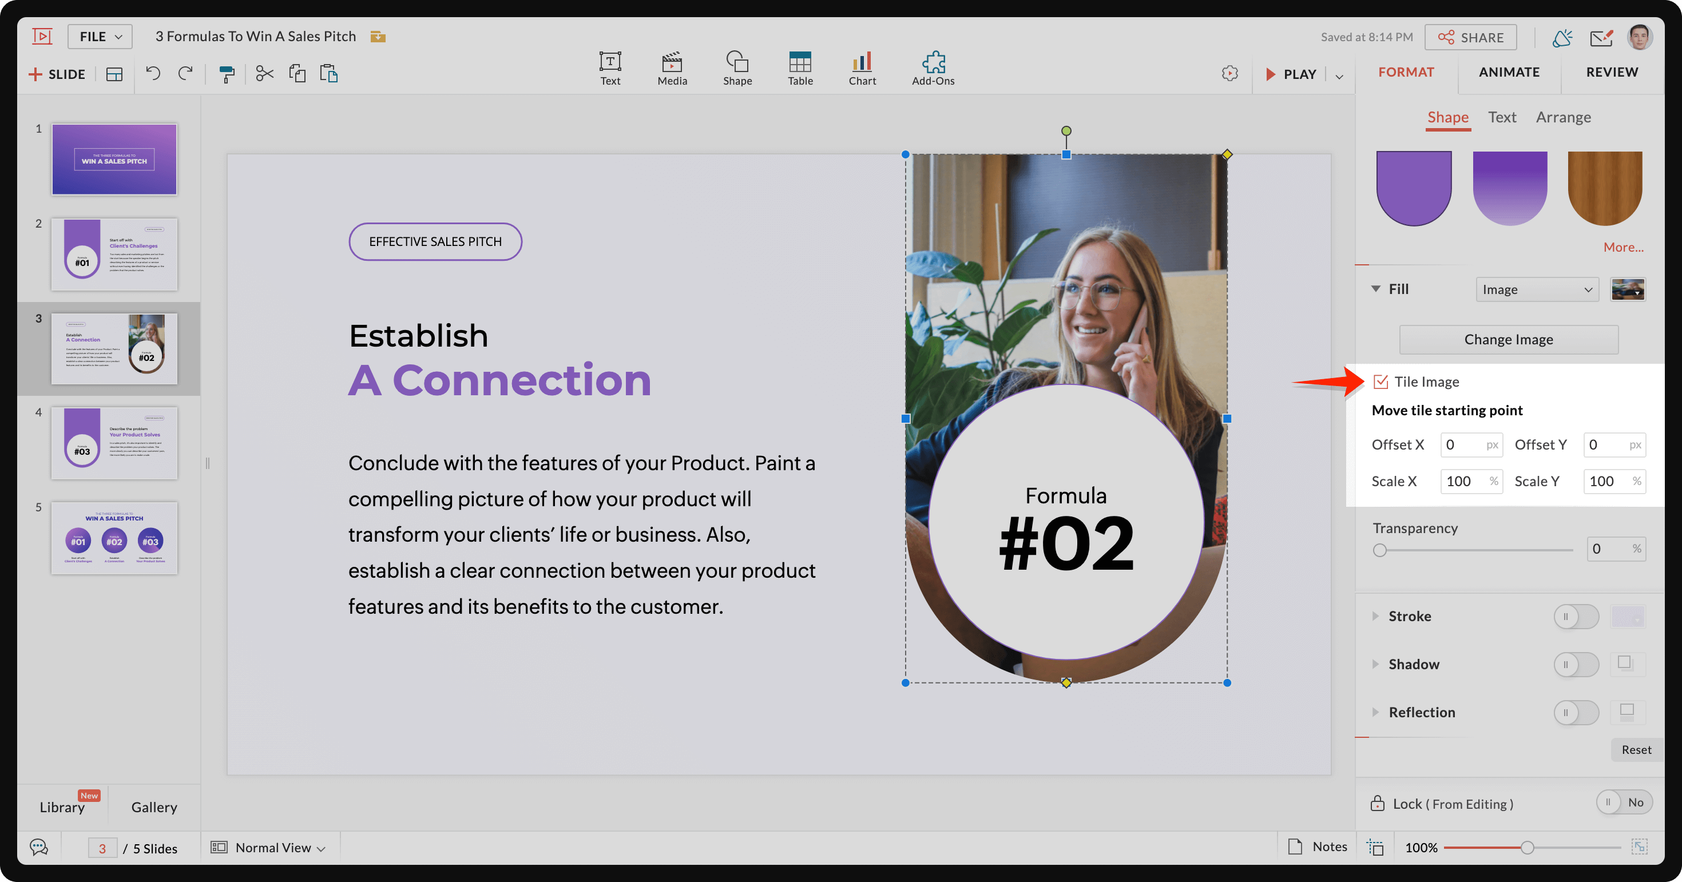The image size is (1682, 882).
Task: Click the comments speech bubble icon
Action: [39, 848]
